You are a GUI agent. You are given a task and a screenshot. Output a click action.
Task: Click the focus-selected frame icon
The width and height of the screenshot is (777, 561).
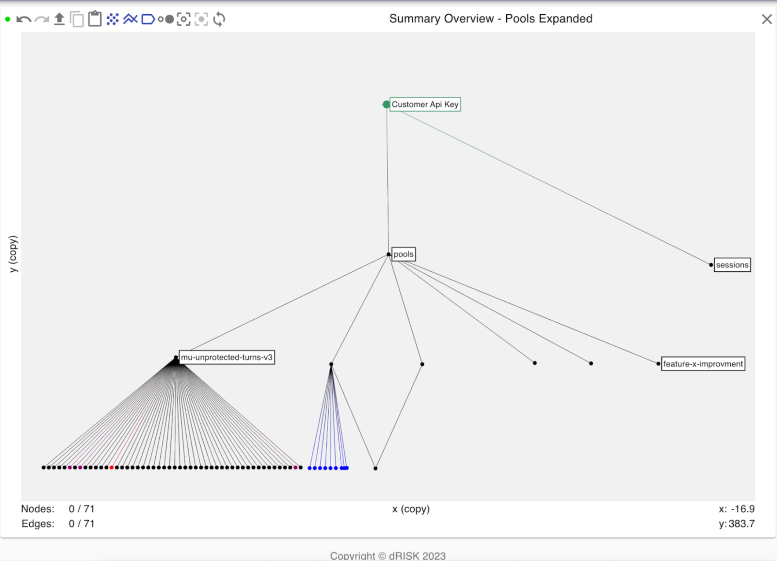201,19
